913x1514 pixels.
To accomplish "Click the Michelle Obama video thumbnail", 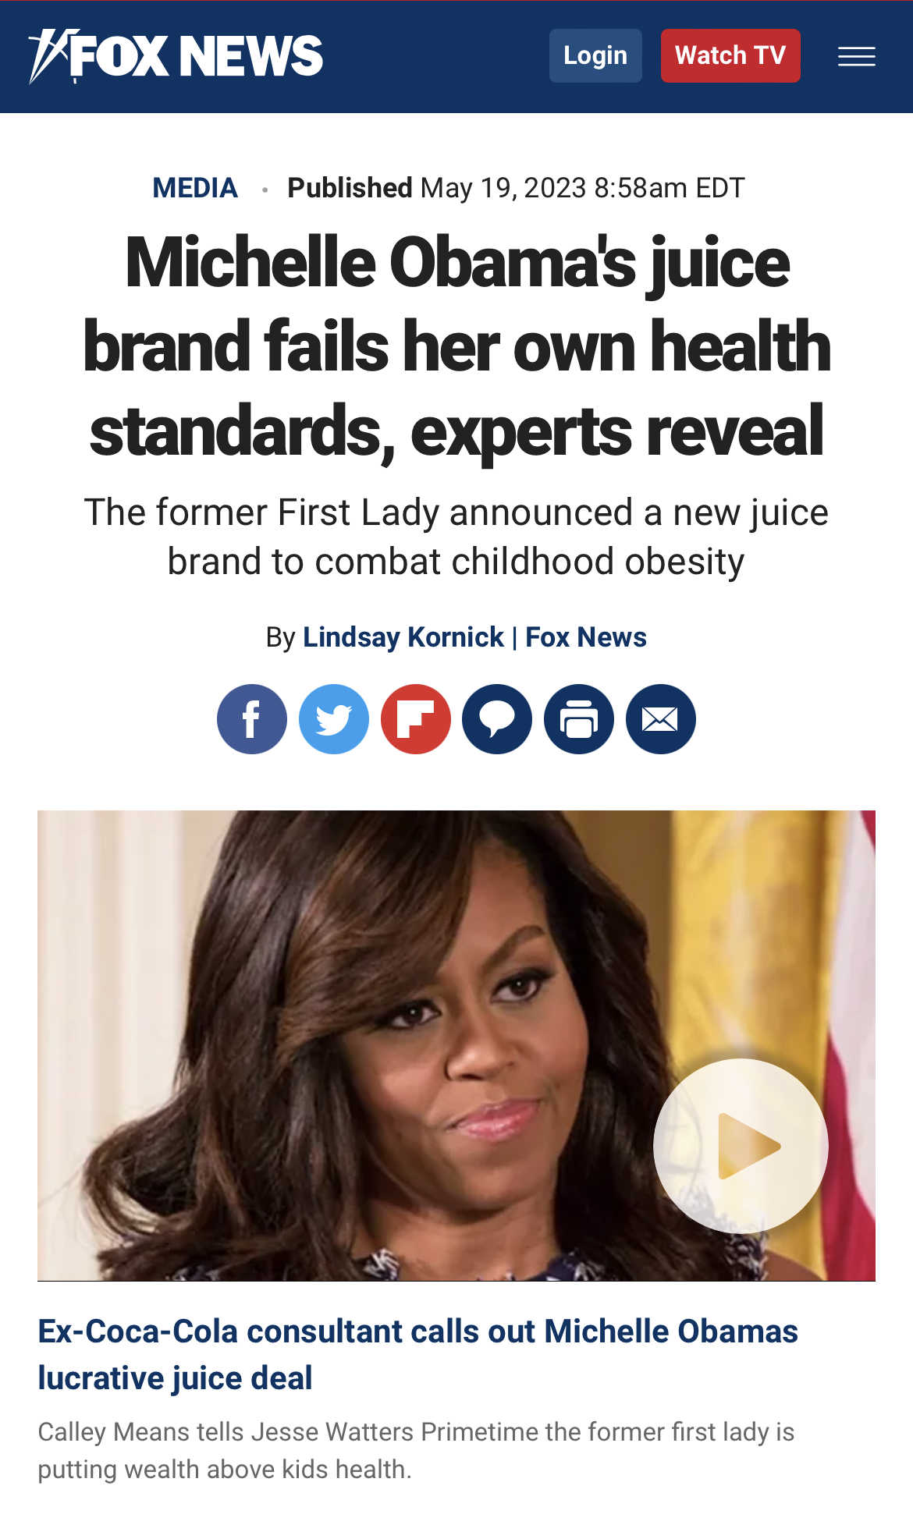I will click(456, 1045).
